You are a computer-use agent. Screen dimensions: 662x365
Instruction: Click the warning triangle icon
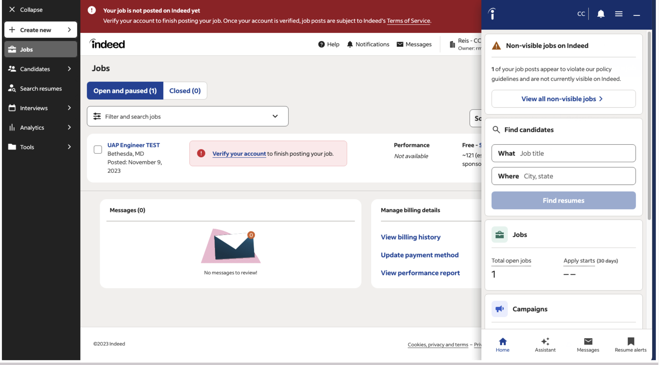tap(496, 46)
